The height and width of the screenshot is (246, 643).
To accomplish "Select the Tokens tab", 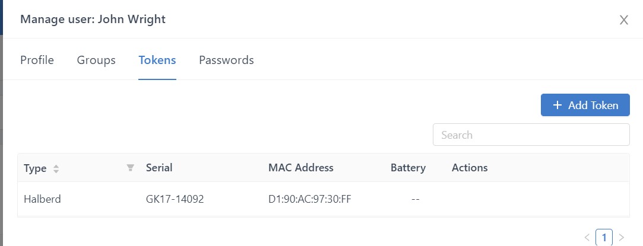I will point(157,60).
